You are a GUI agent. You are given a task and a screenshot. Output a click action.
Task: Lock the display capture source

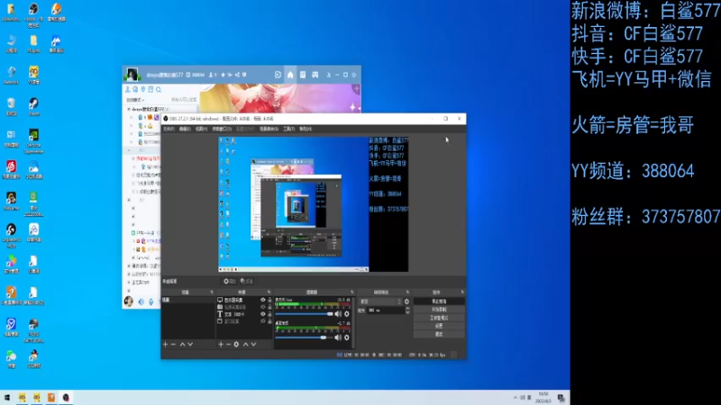tap(269, 300)
